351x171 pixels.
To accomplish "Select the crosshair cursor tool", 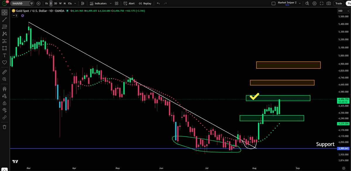I will pos(5,13).
